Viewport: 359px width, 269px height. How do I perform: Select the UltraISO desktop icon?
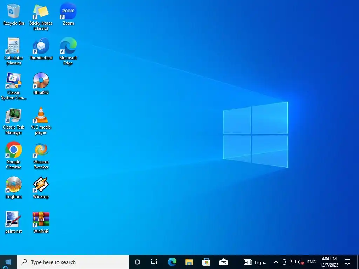pos(41,84)
